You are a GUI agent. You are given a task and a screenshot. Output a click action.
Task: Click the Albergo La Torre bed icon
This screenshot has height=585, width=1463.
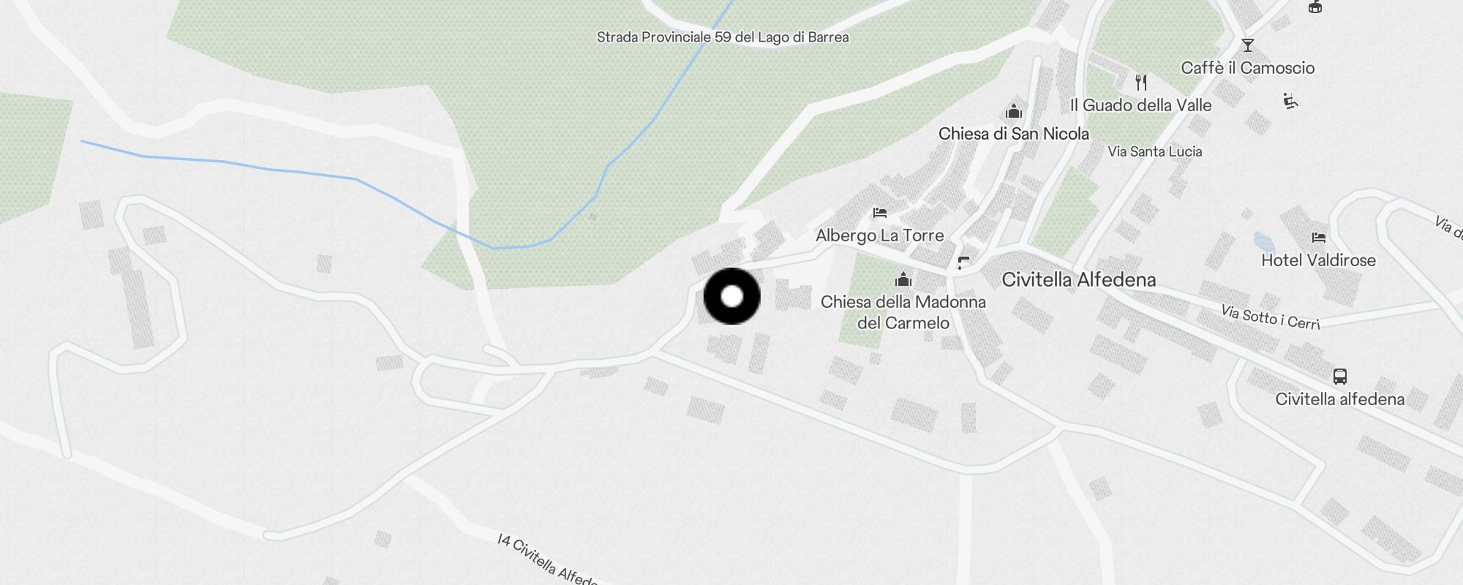[x=880, y=213]
